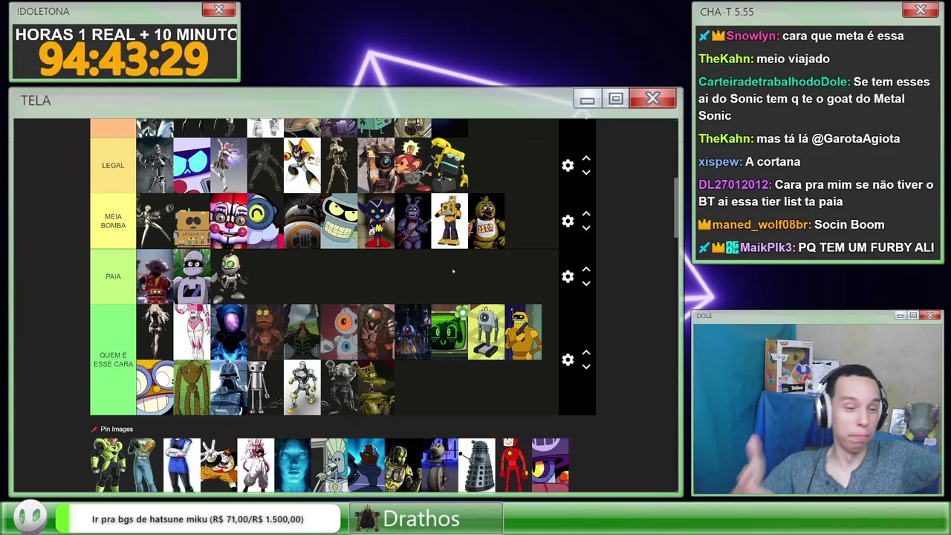
Task: Move the MEIA BOMBA tier down
Action: pos(586,228)
